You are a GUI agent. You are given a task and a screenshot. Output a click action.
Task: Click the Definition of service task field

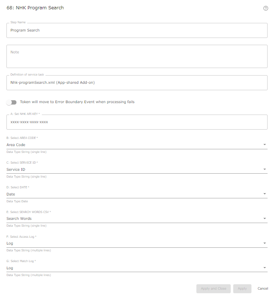(x=137, y=83)
